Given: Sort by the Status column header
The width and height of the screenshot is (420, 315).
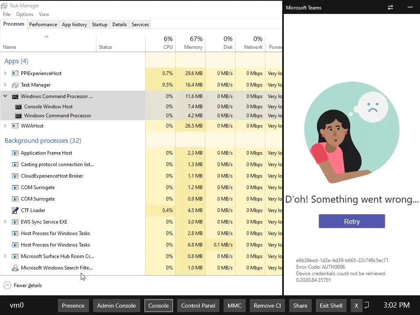Looking at the screenshot, I should [x=121, y=43].
